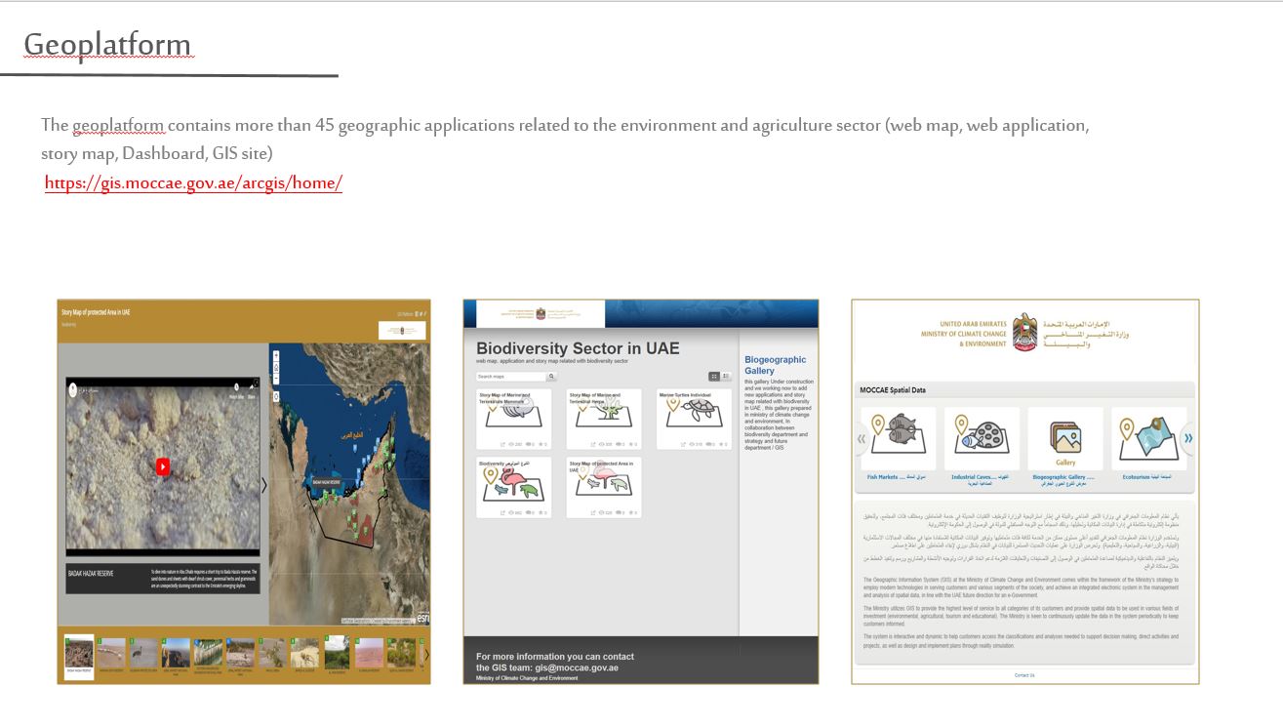Screen dimensions: 1283x727
Task: Switch the gallery to grid view
Action: tap(714, 377)
